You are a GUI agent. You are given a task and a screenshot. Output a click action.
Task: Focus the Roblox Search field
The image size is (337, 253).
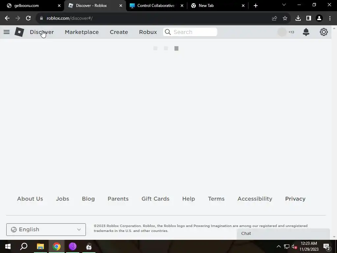(190, 32)
